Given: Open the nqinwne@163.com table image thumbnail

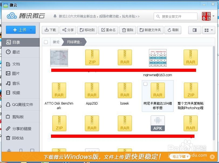Looking at the screenshot, I should pyautogui.click(x=158, y=58).
